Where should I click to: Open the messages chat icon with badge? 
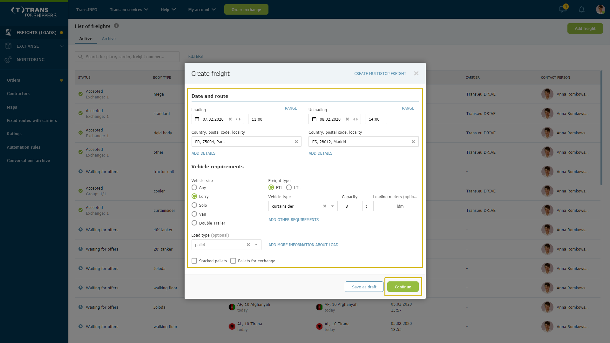[563, 9]
